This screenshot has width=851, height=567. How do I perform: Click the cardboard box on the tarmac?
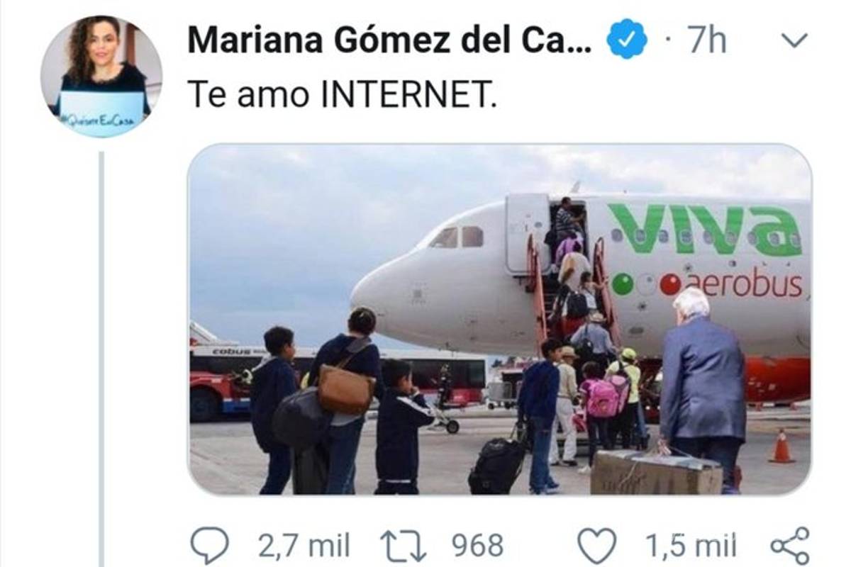[657, 472]
